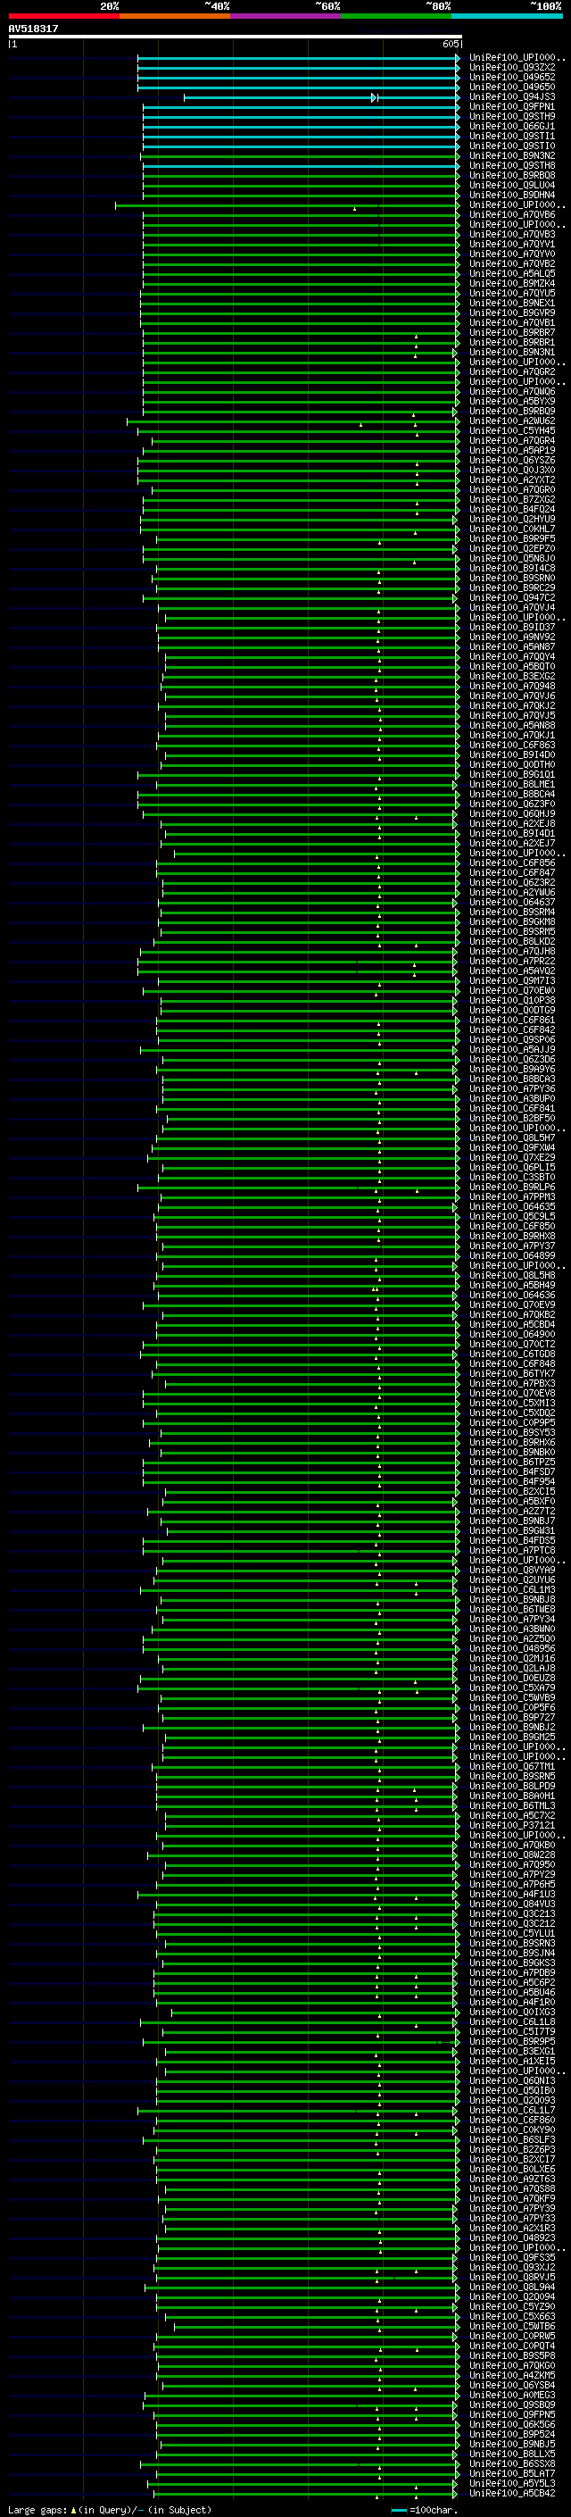The image size is (571, 2517).
Task: Click the red 20% identity legend segment
Action: [63, 16]
